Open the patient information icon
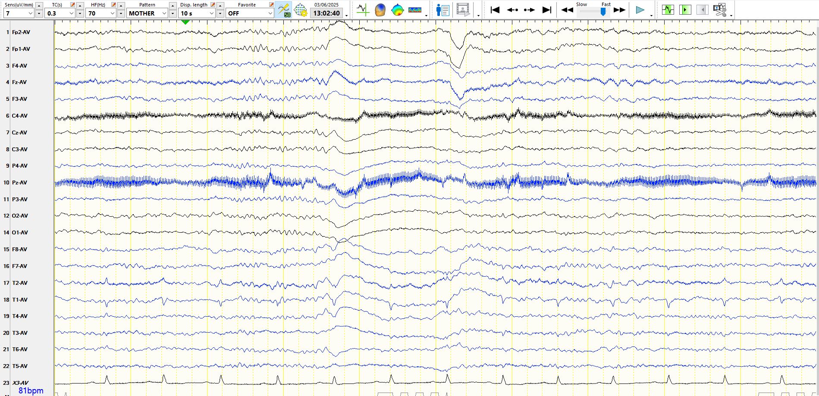 (x=442, y=10)
